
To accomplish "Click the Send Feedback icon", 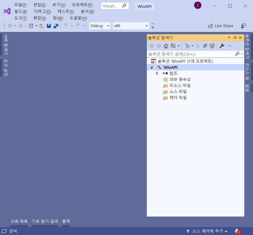I will pyautogui.click(x=243, y=26).
